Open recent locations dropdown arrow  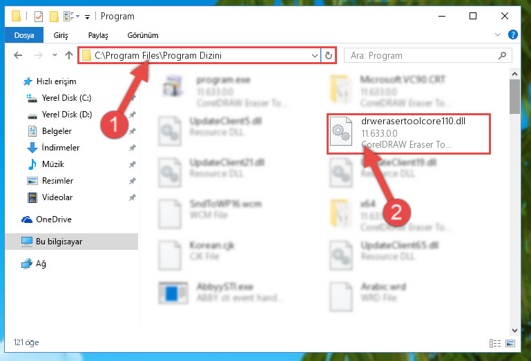(x=55, y=55)
